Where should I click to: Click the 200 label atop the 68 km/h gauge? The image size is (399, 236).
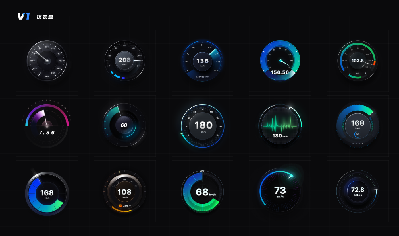202,171
